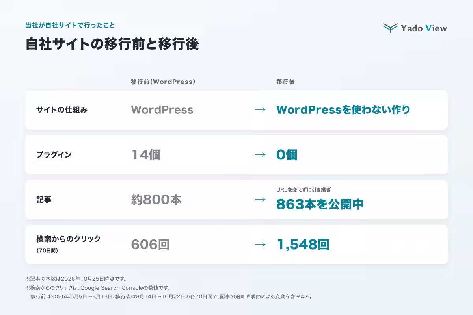Click the footnote "※記事の本数は2026年10月25日時点です。"
473x315 pixels.
pyautogui.click(x=76, y=279)
